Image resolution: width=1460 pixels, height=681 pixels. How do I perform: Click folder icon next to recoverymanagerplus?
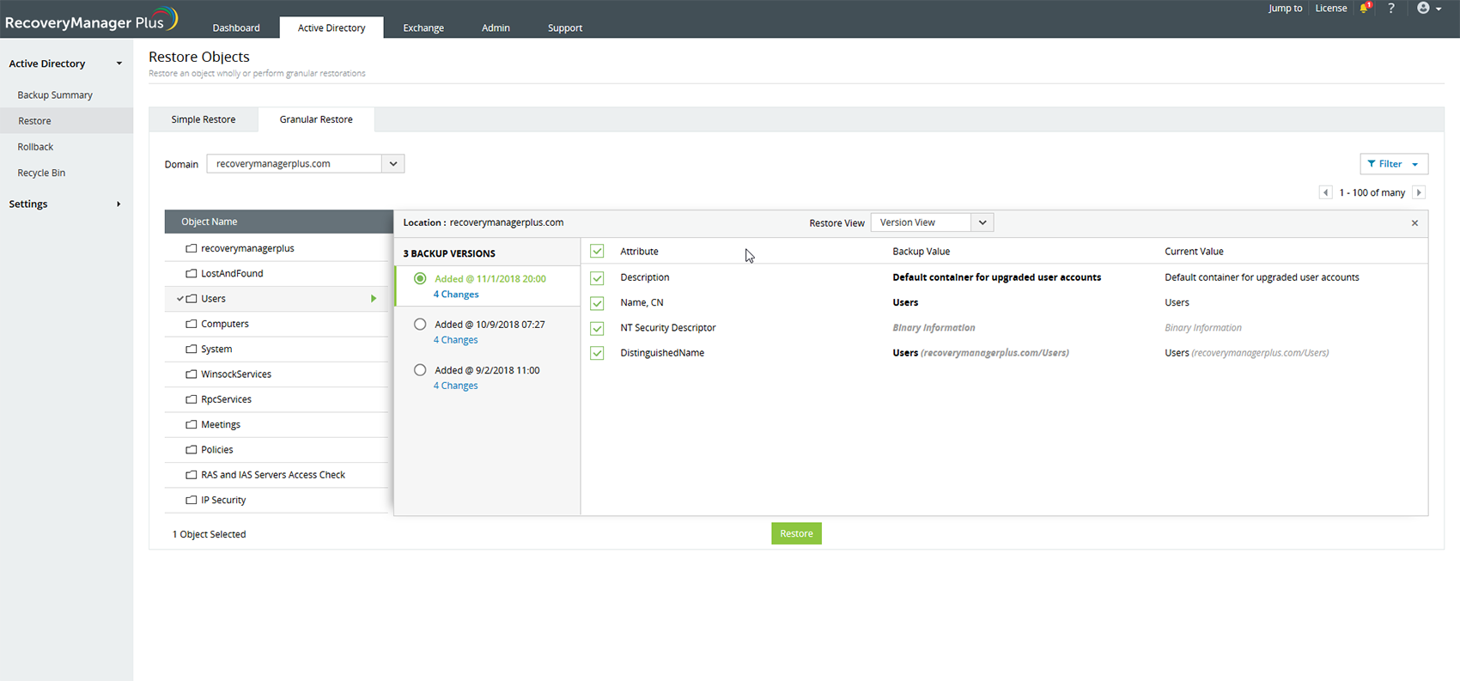192,248
